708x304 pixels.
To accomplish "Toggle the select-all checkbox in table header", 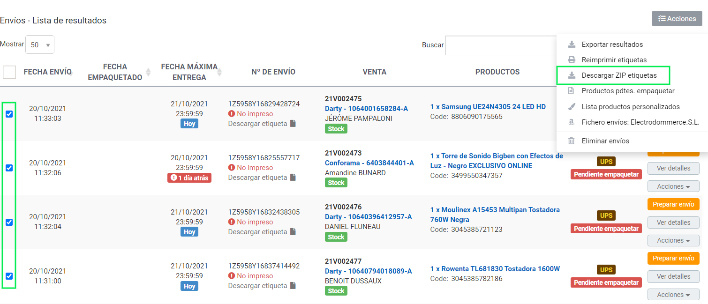I will click(x=9, y=72).
